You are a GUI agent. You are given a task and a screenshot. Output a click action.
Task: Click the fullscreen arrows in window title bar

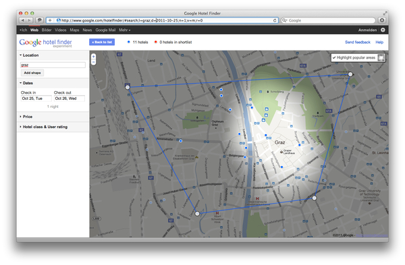(385, 13)
